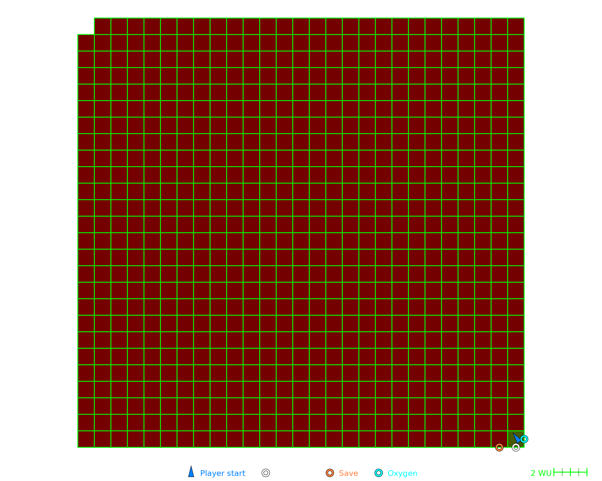Click the bottom-left corner grid cell
The image size is (602, 481).
click(x=86, y=439)
